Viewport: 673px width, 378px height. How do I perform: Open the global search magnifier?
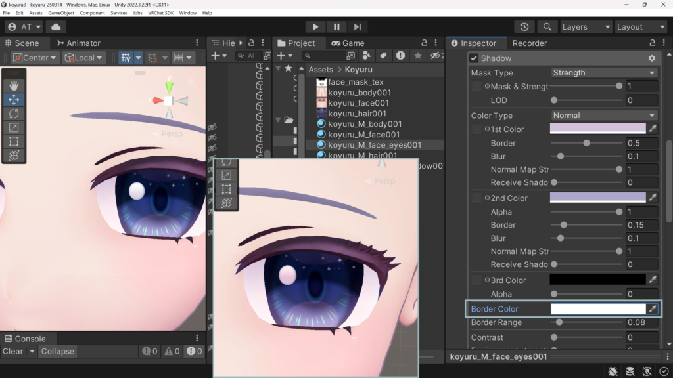[547, 26]
